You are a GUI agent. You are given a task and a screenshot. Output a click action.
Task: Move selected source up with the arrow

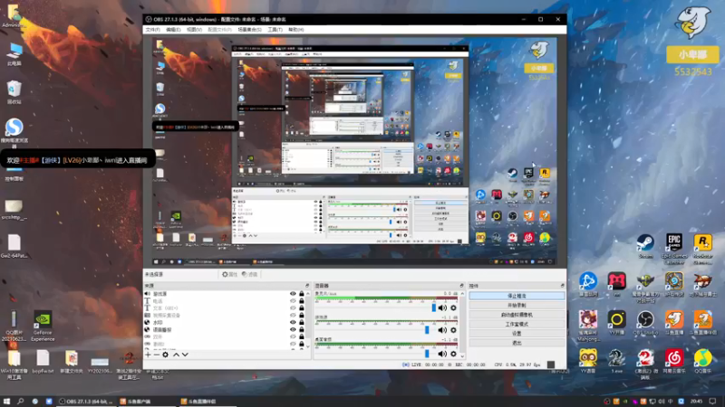coord(176,355)
